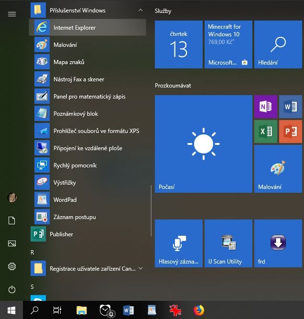304x319 pixels.
Task: Open the red splat app on the taskbar
Action: coord(175,310)
